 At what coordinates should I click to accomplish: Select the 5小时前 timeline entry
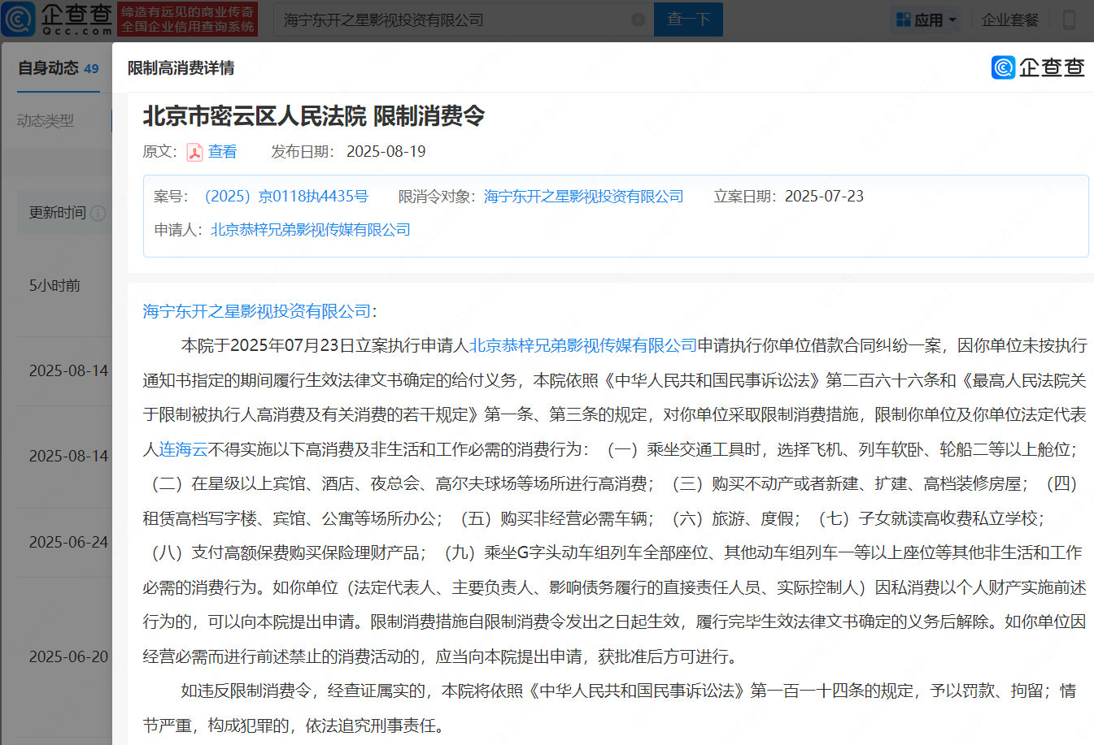[x=54, y=286]
